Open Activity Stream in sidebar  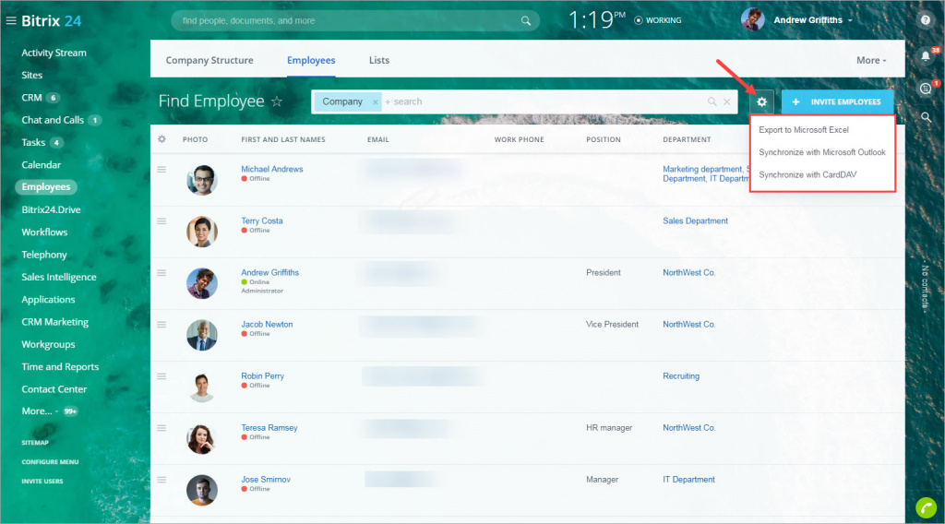54,53
